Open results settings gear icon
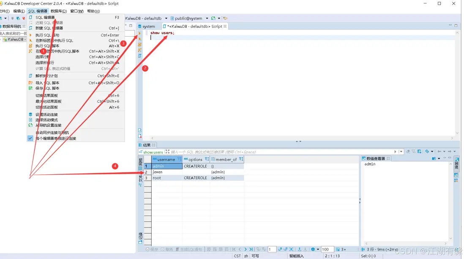 click(x=313, y=249)
